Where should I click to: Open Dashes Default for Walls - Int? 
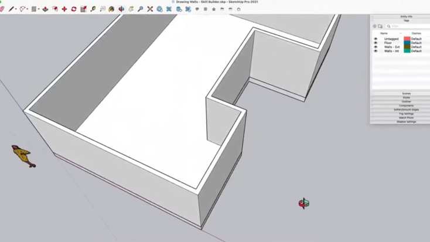[417, 51]
